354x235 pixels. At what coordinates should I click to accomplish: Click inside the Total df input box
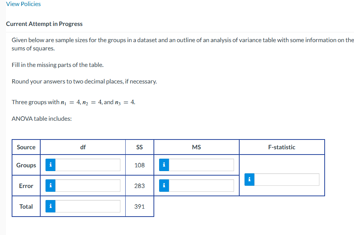click(88, 206)
